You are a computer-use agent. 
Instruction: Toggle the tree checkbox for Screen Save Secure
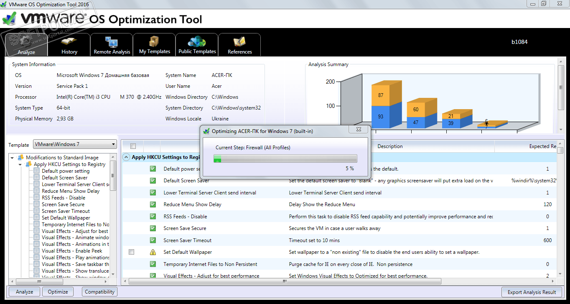[37, 204]
